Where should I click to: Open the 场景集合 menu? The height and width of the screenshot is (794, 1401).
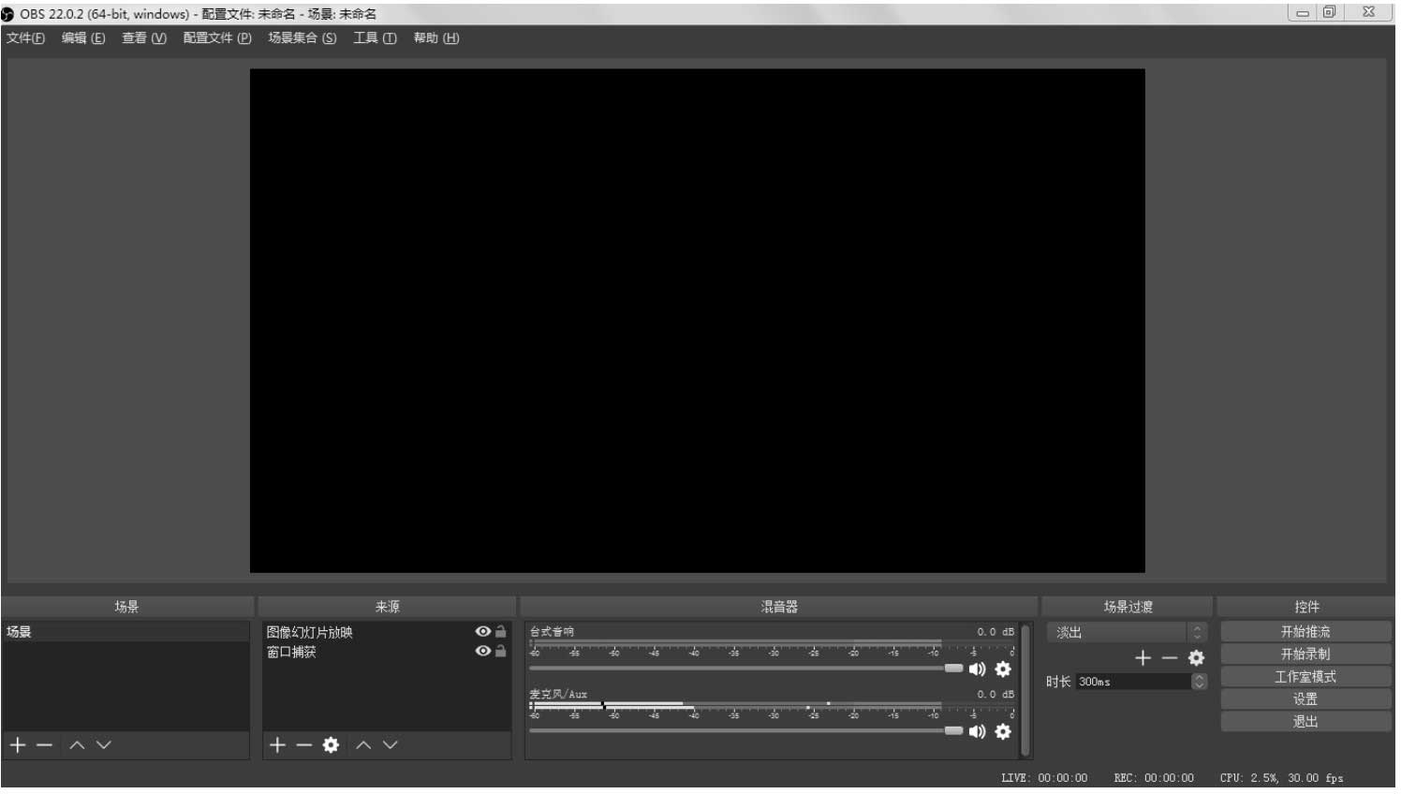[x=302, y=38]
